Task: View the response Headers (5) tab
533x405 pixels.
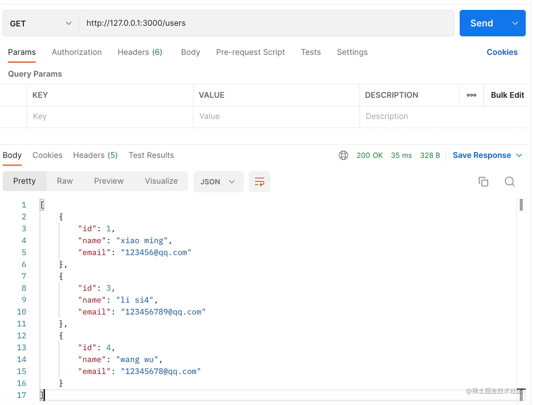Action: (x=96, y=155)
